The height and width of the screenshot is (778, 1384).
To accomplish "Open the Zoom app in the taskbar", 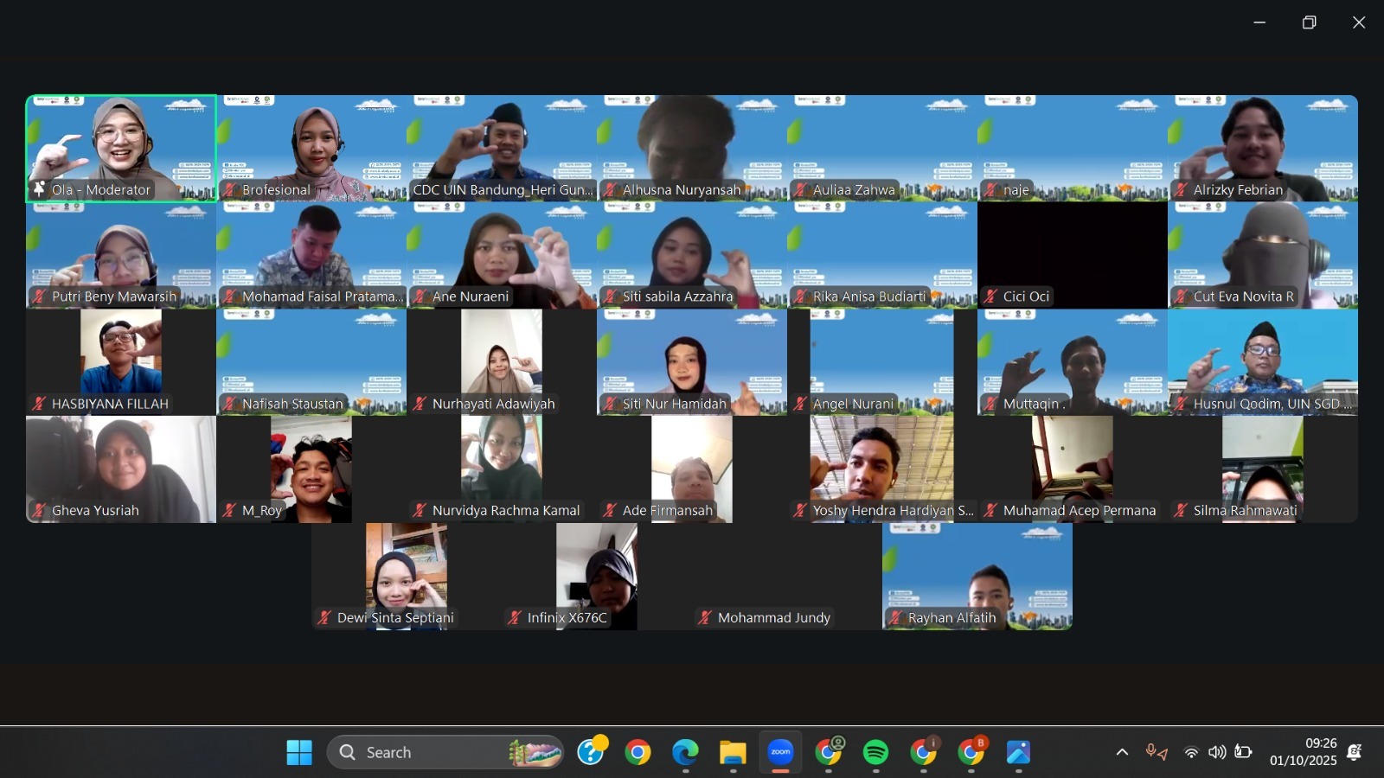I will click(780, 752).
